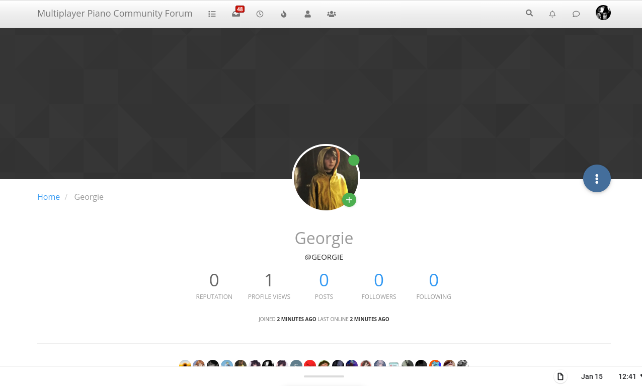
Task: Click the solid red user avatar
Action: point(310,364)
